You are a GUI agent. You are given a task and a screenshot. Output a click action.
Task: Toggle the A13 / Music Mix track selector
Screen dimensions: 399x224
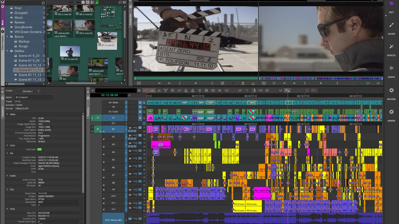pos(113,220)
